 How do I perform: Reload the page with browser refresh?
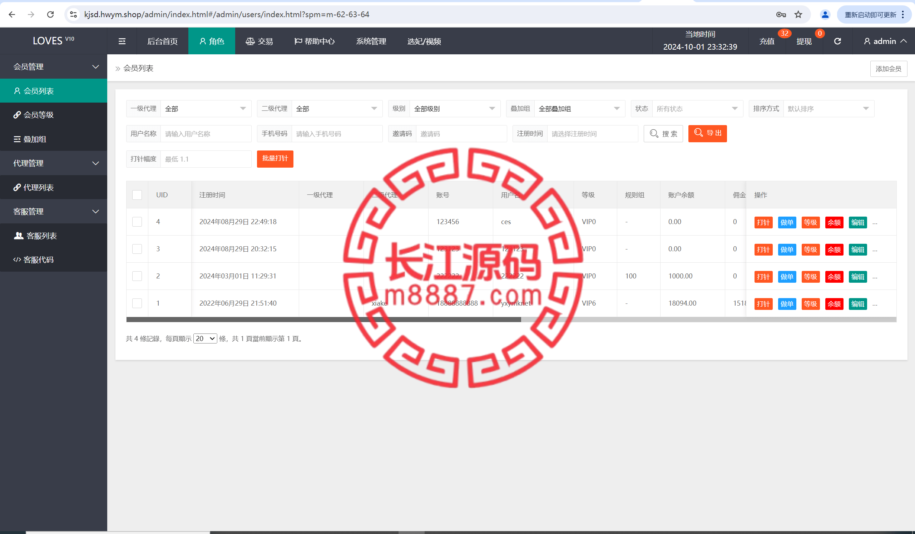coord(50,15)
